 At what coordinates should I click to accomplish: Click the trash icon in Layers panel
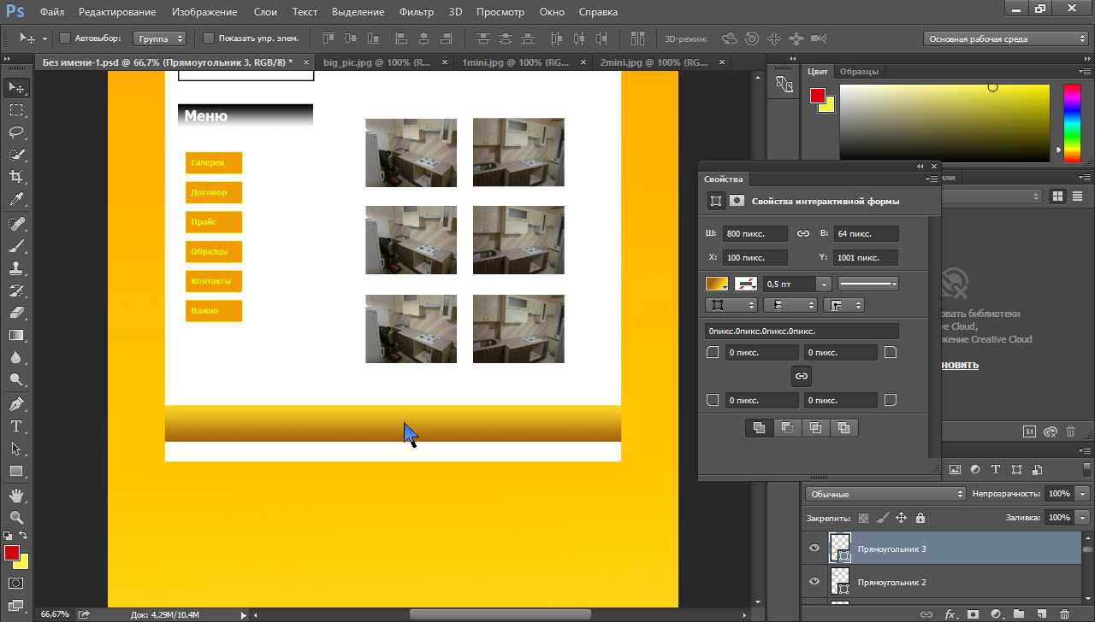click(x=1064, y=613)
